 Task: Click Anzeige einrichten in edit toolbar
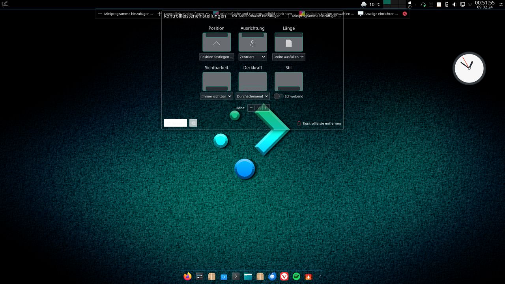tap(378, 14)
